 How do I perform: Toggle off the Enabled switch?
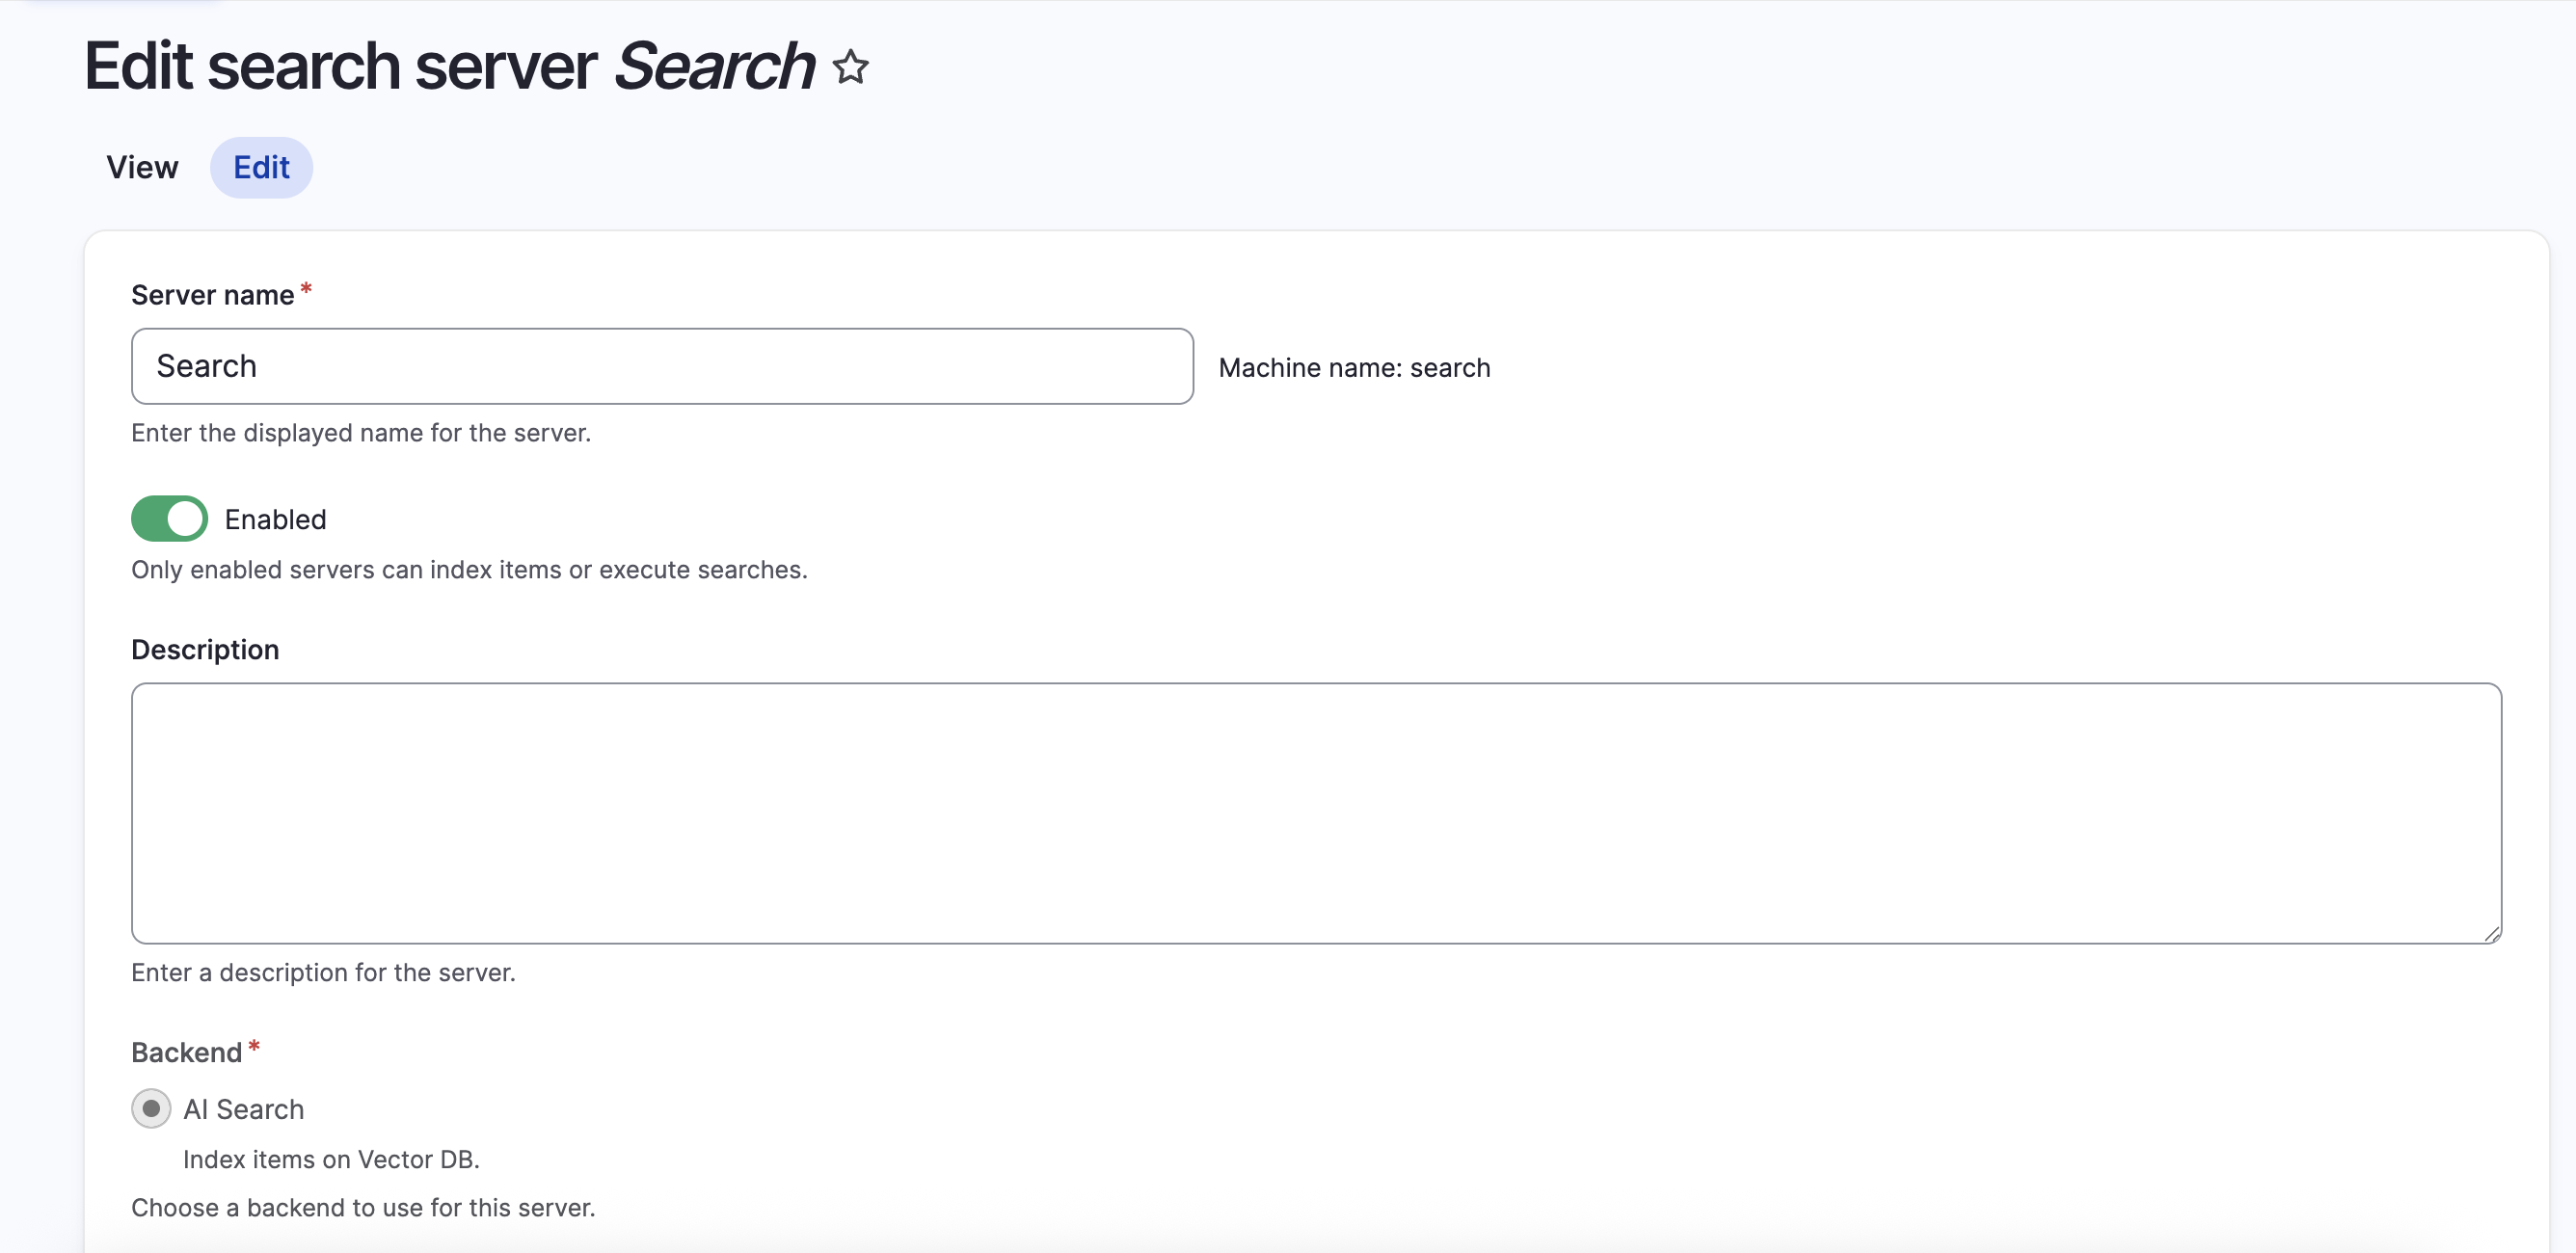169,518
